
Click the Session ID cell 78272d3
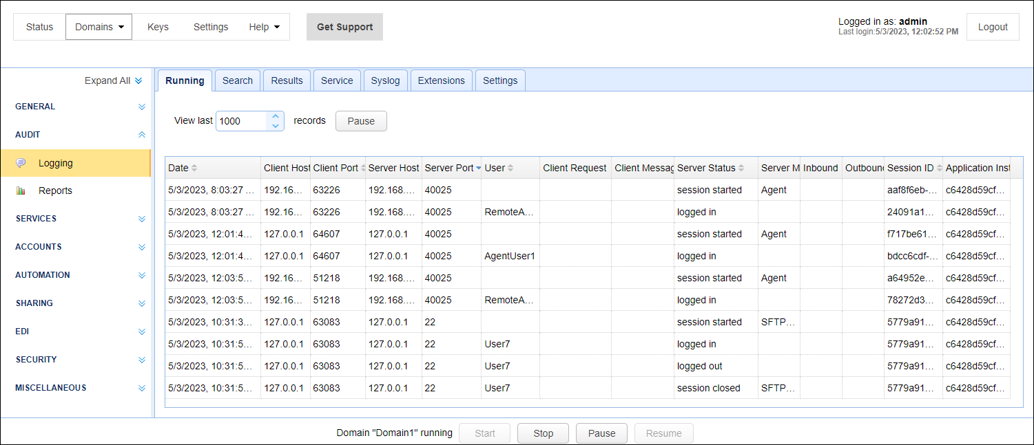click(x=913, y=300)
